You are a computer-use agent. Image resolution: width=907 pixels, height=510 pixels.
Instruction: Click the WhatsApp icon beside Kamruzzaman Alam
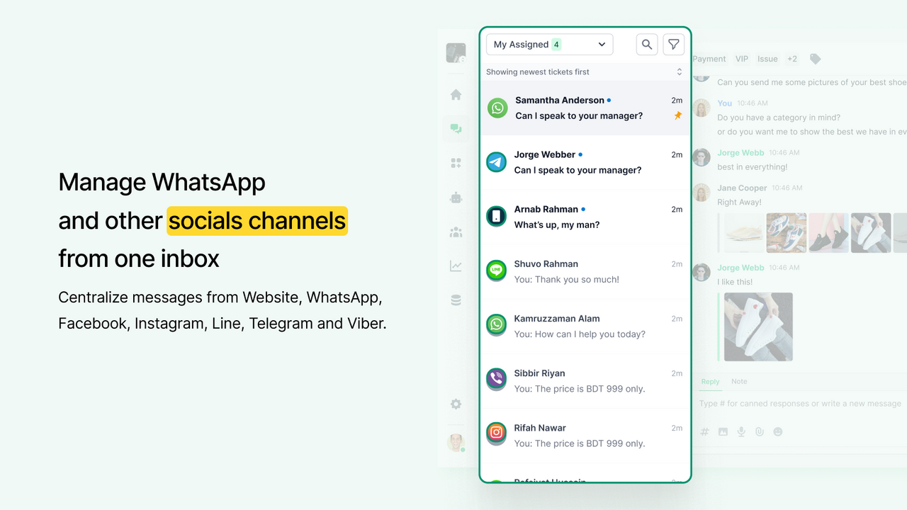(496, 326)
